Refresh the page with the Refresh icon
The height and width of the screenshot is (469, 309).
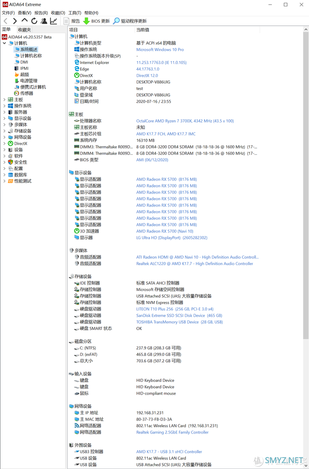(34, 21)
